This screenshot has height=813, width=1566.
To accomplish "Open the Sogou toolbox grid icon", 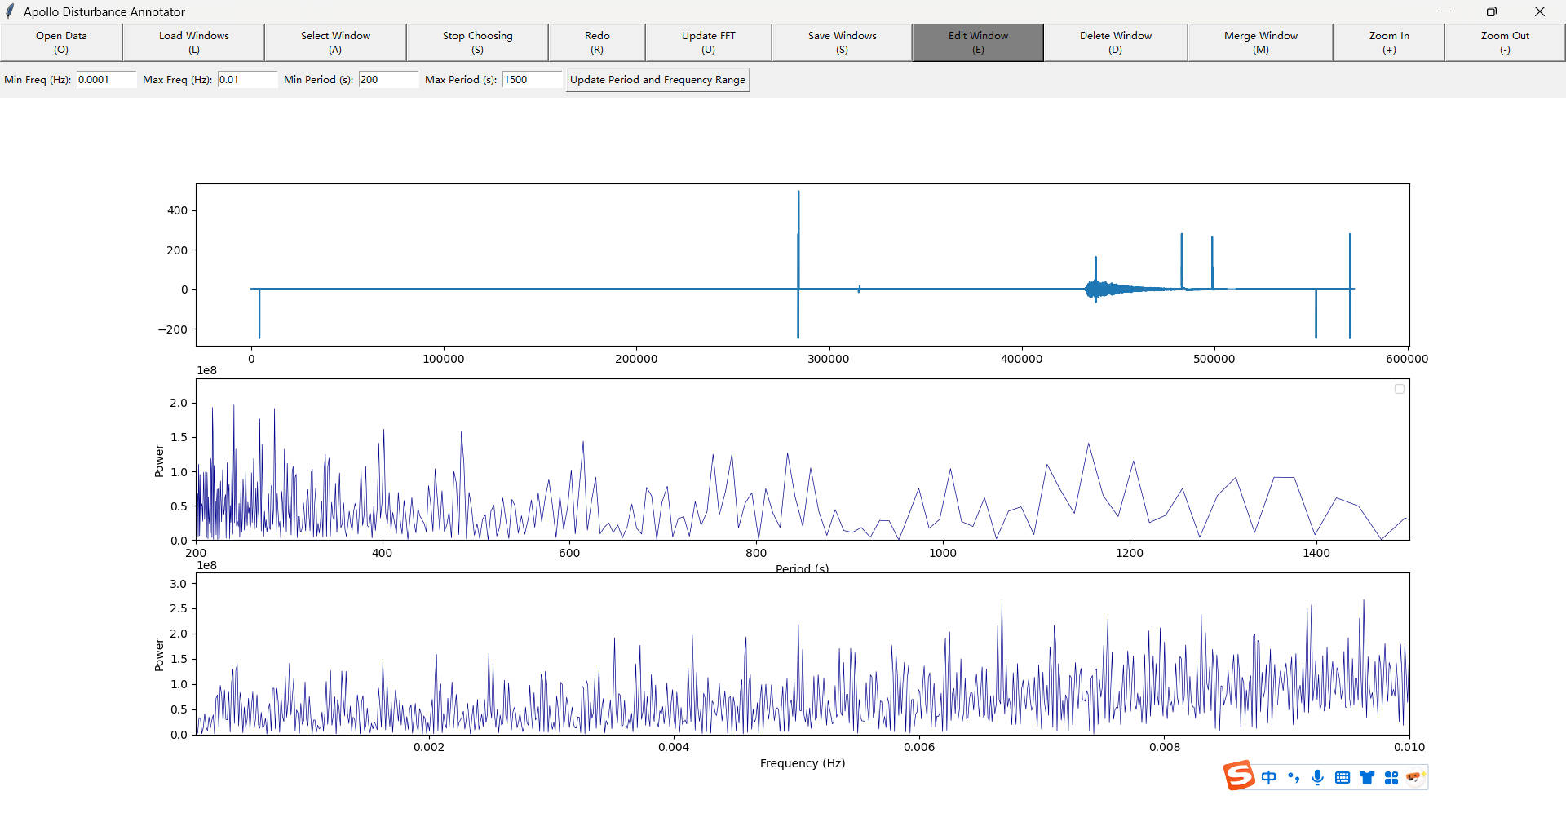I will (1391, 777).
